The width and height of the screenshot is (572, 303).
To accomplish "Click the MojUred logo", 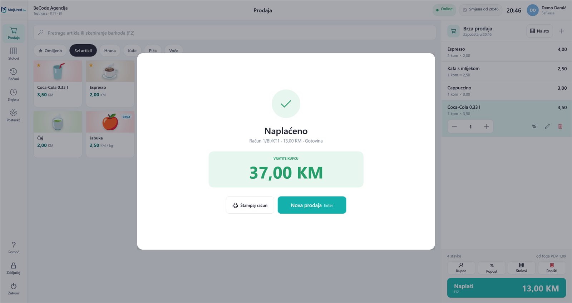I will click(x=14, y=10).
